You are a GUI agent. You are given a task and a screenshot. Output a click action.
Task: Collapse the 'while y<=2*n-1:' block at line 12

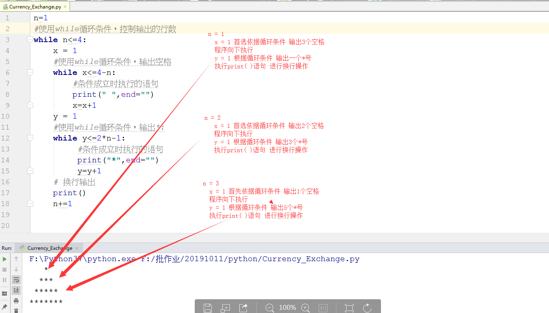pos(30,138)
